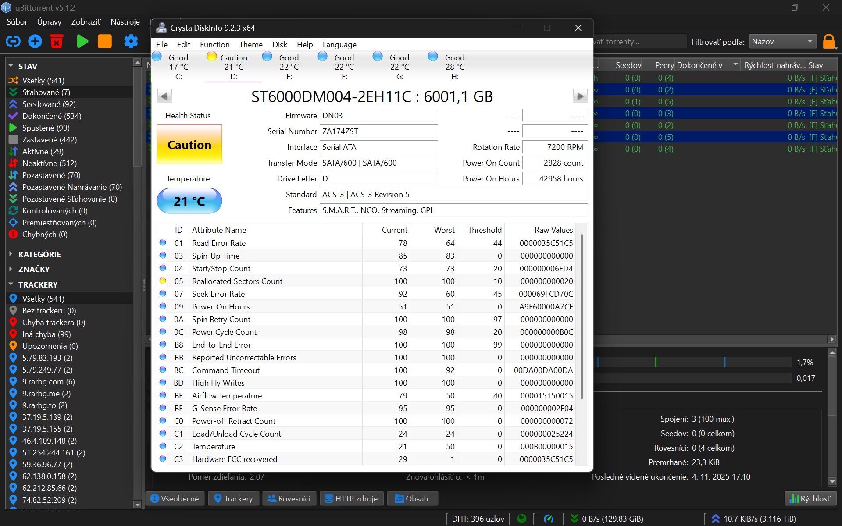Collapse the TRACKERY section
The image size is (842, 526).
click(11, 284)
